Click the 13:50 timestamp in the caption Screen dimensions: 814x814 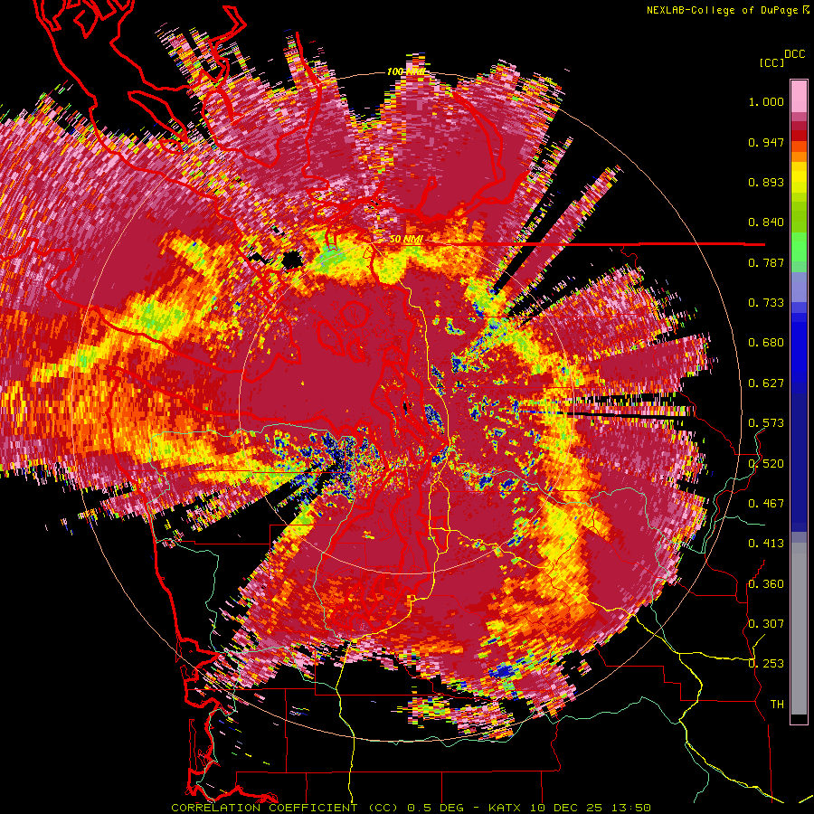click(x=630, y=808)
